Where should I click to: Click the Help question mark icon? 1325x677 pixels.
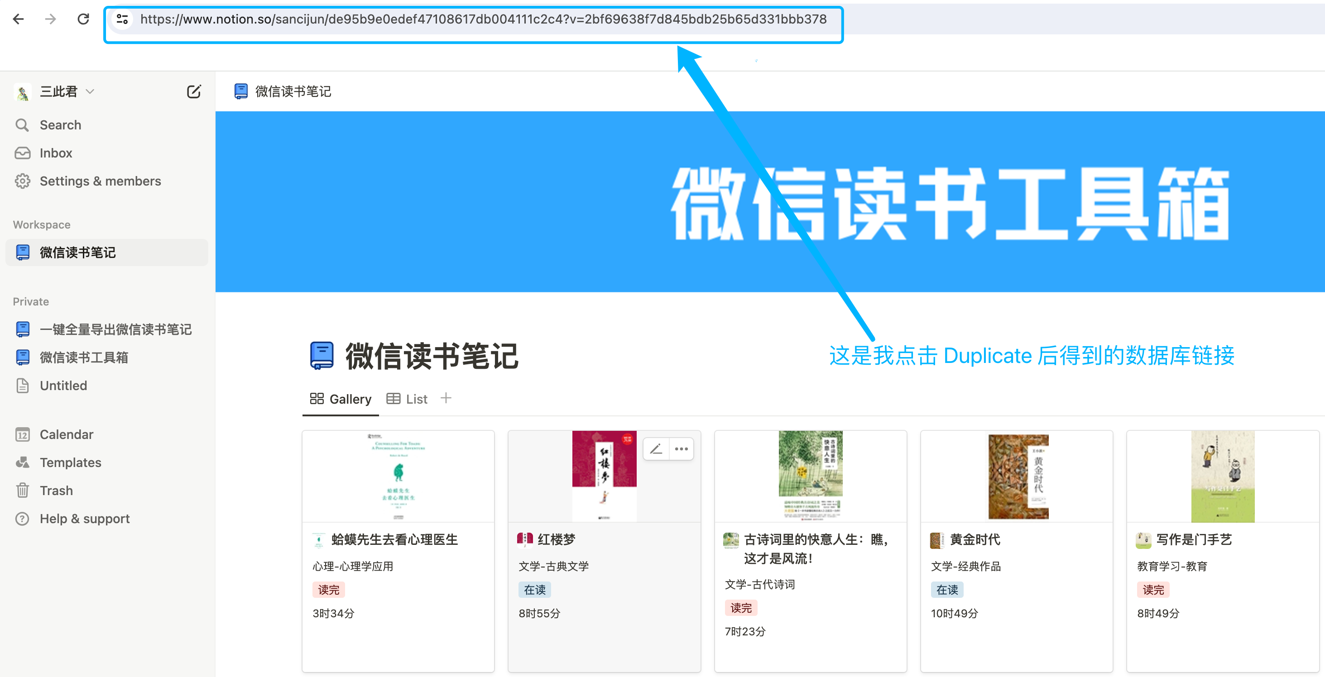(x=23, y=519)
